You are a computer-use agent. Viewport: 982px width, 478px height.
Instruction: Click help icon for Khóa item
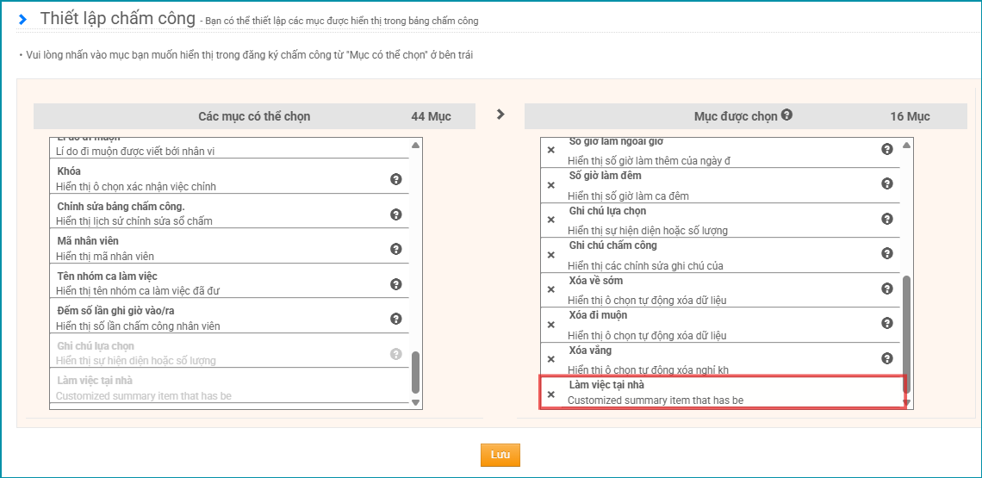(396, 179)
